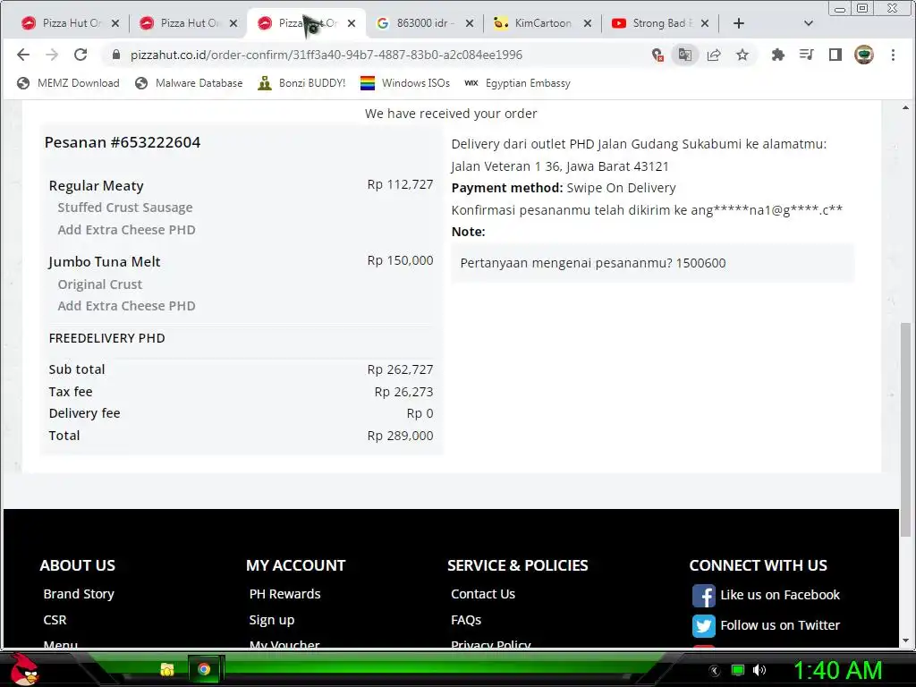
Task: Click the 1:40 AM taskbar clock
Action: point(837,670)
